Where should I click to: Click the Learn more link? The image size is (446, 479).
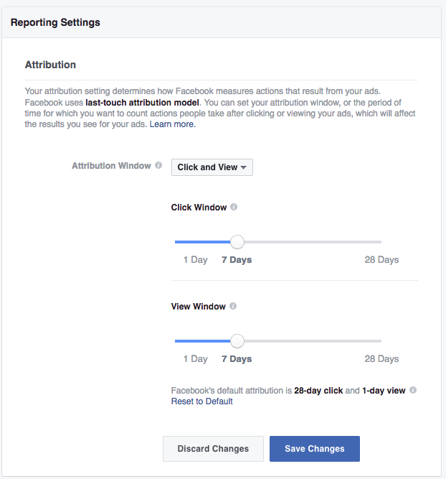[x=172, y=124]
